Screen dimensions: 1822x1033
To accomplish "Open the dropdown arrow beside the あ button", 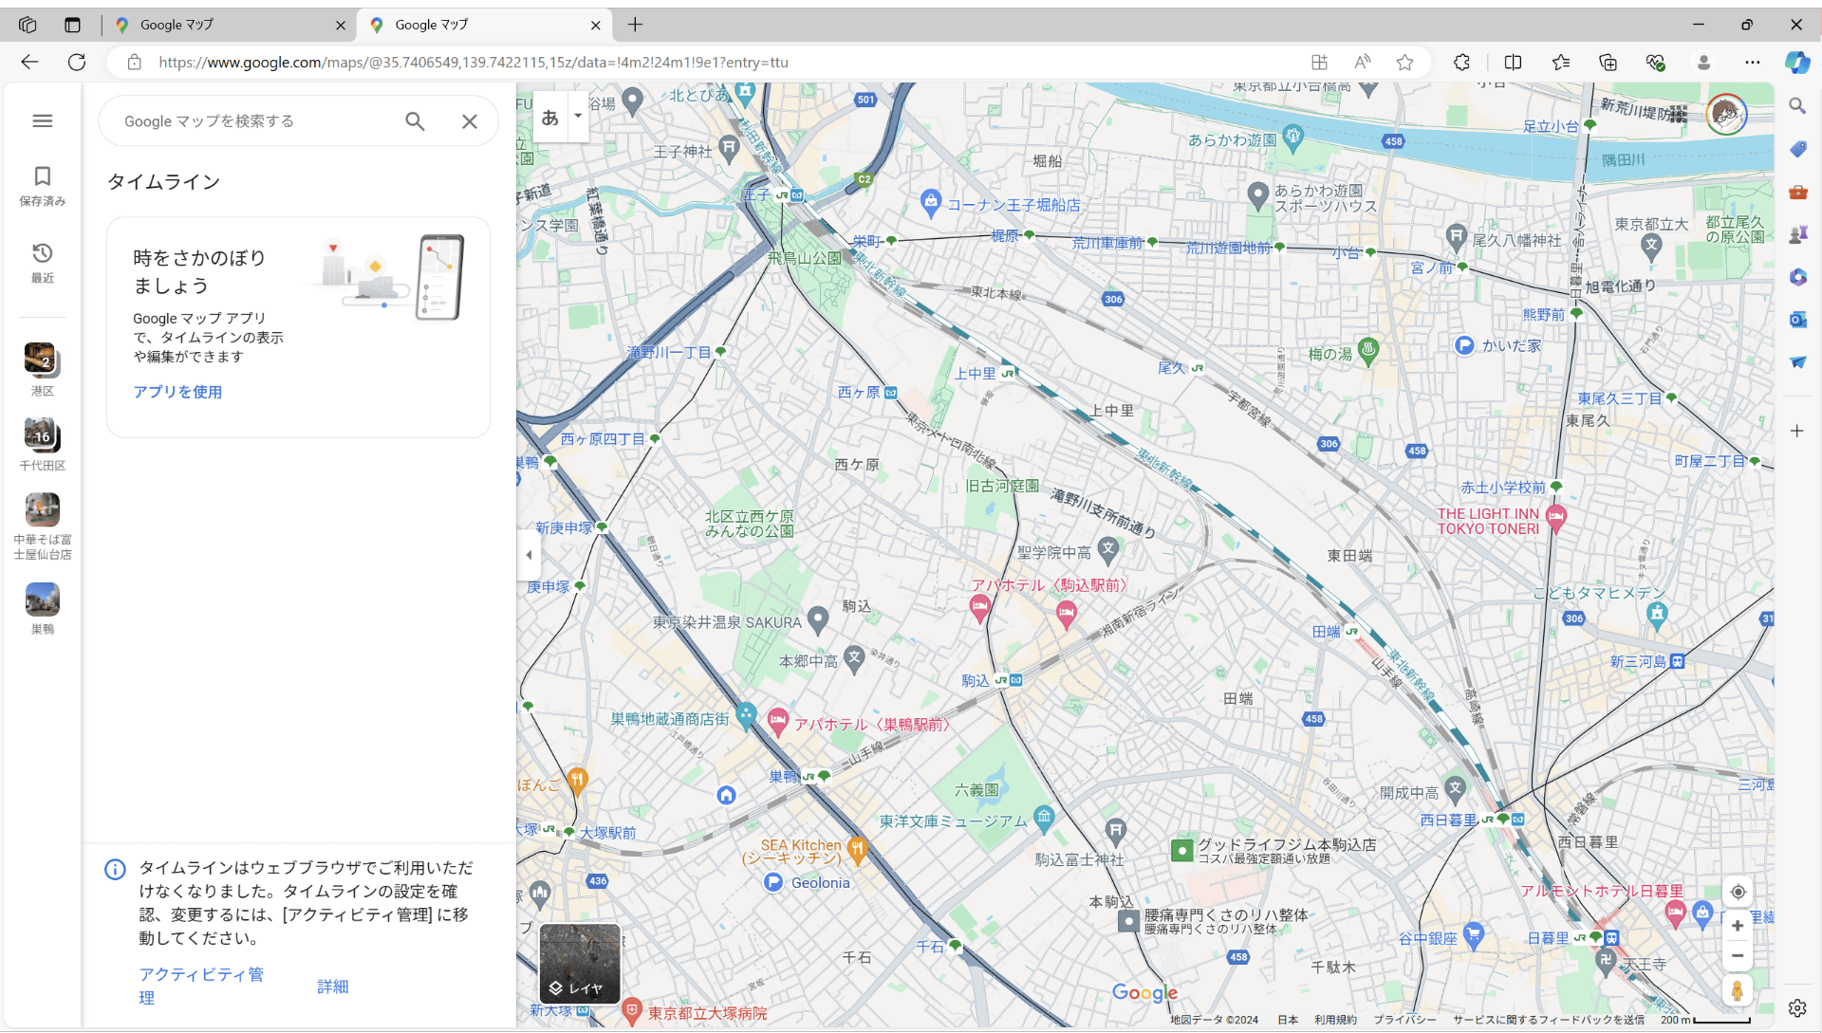I will [x=577, y=117].
